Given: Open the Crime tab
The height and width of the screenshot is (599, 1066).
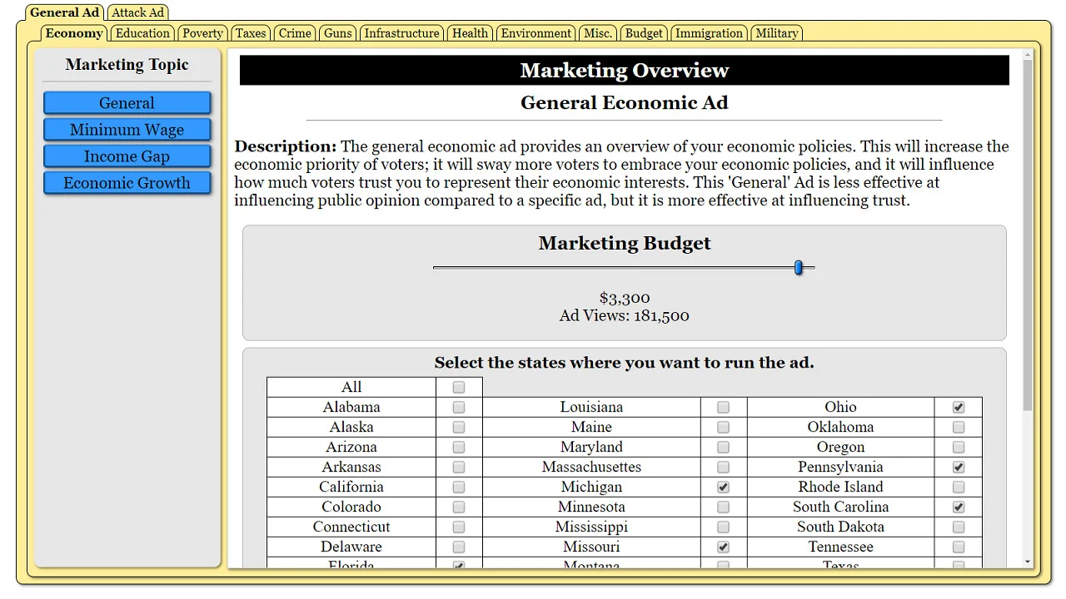Looking at the screenshot, I should [295, 32].
